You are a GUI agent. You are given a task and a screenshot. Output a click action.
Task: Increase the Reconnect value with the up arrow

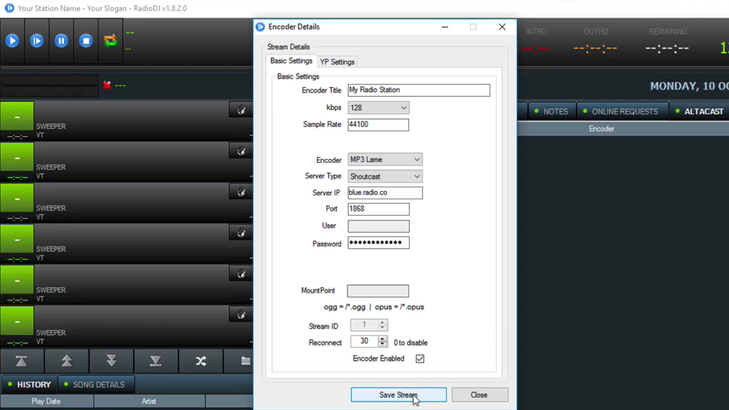(x=382, y=338)
